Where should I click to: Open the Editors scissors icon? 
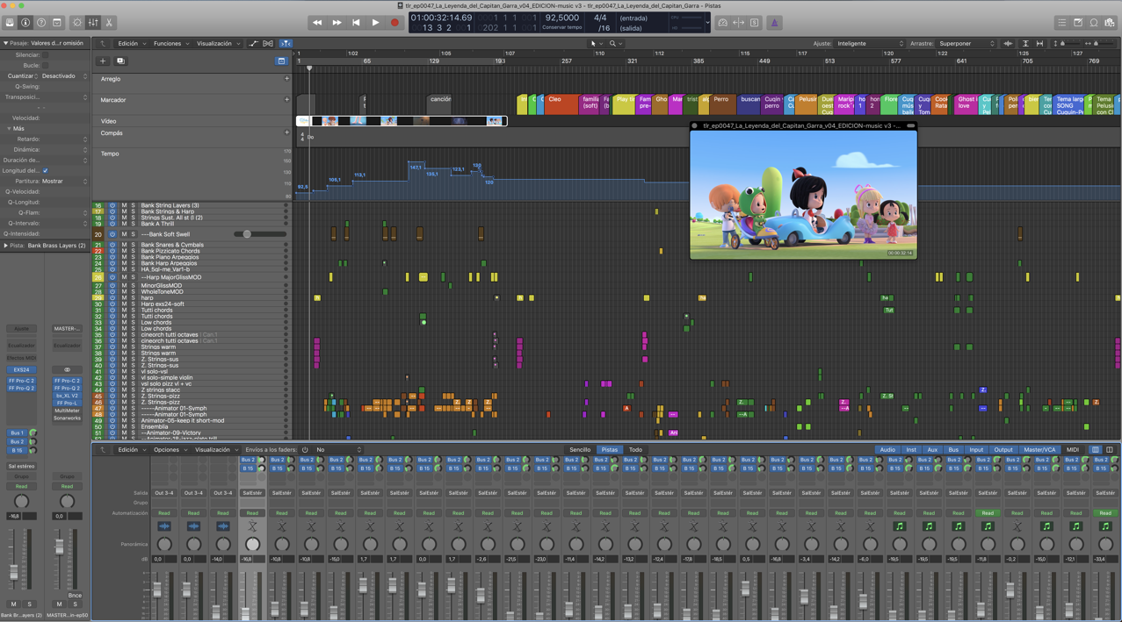click(x=109, y=23)
